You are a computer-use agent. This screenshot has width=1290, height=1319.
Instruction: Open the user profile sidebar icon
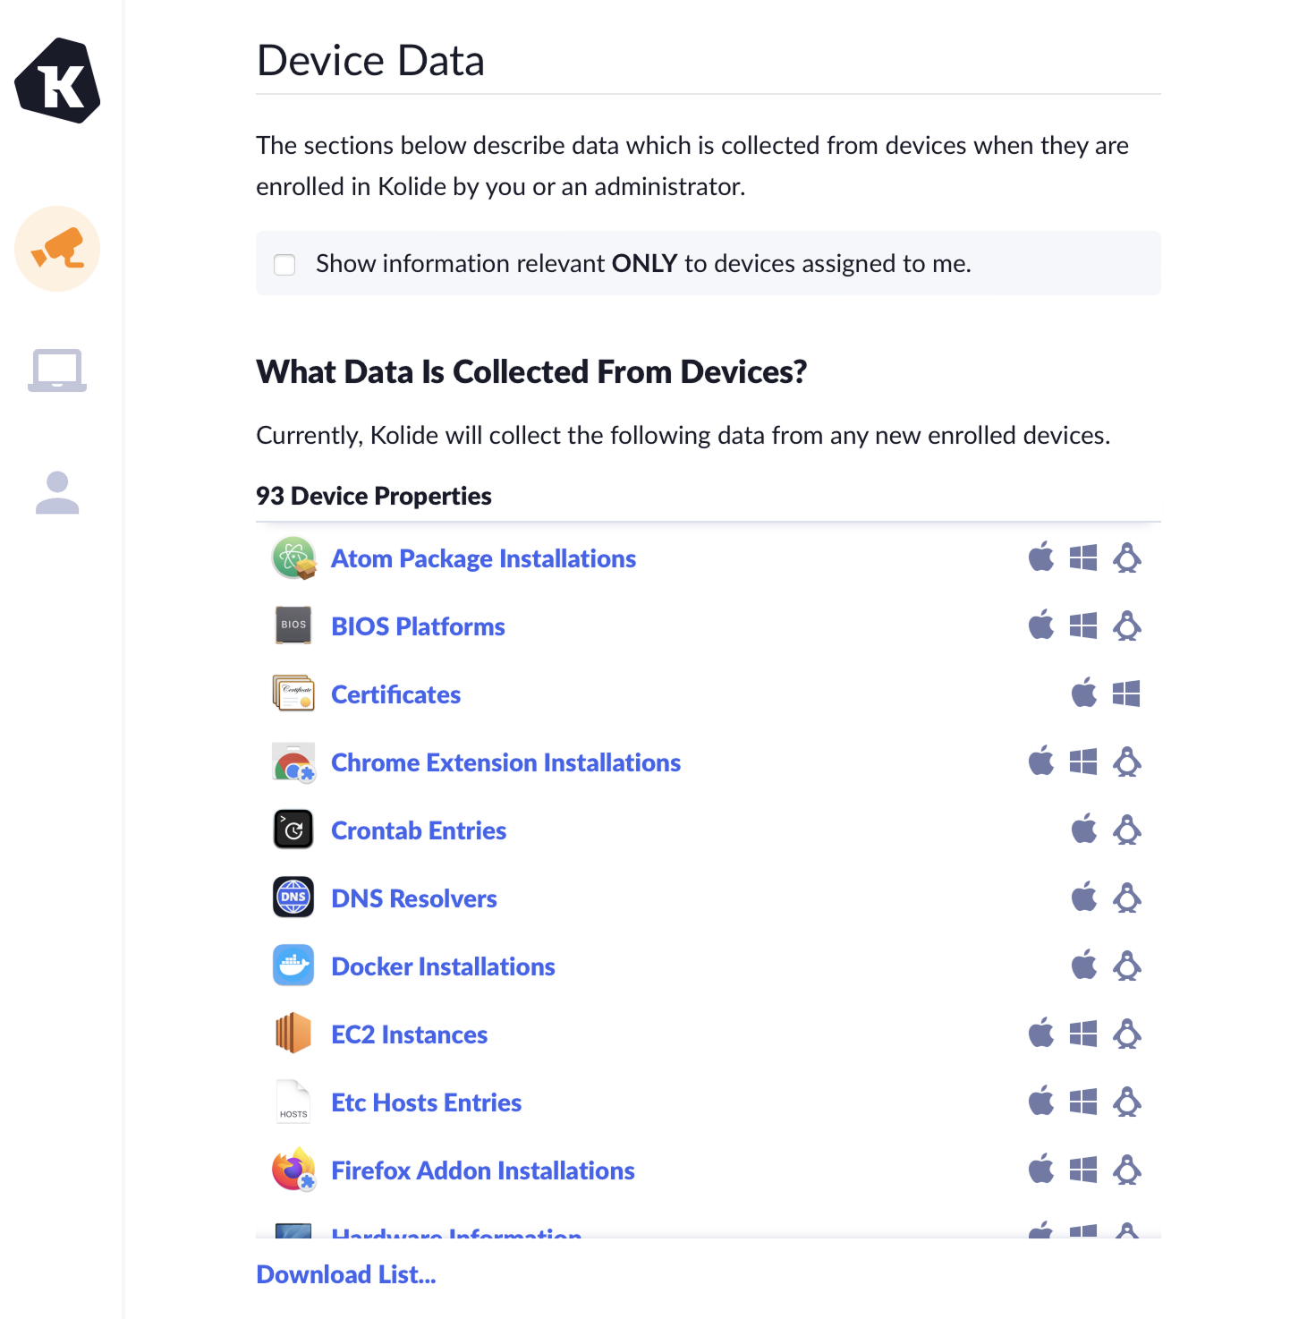57,493
